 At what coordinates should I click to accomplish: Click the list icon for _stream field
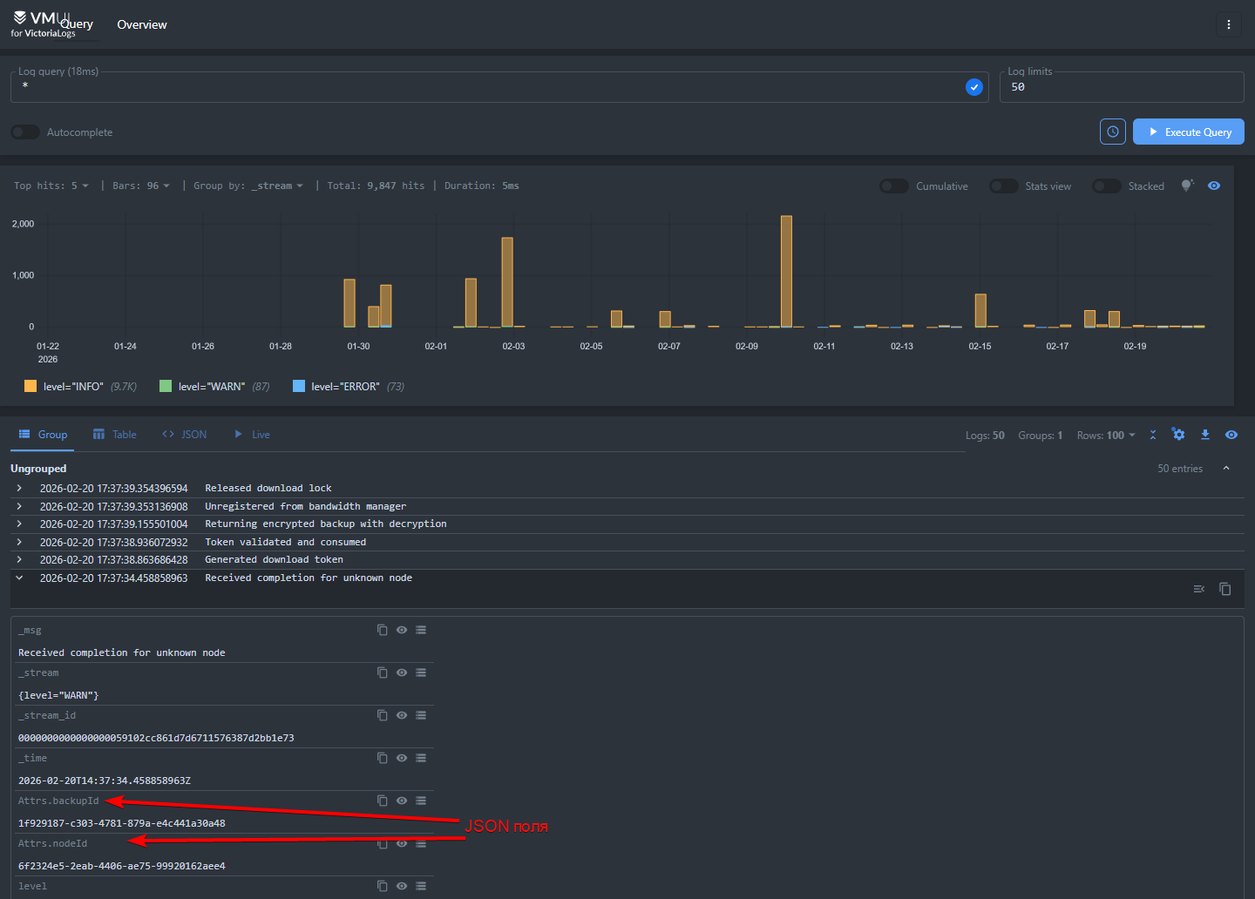click(421, 673)
